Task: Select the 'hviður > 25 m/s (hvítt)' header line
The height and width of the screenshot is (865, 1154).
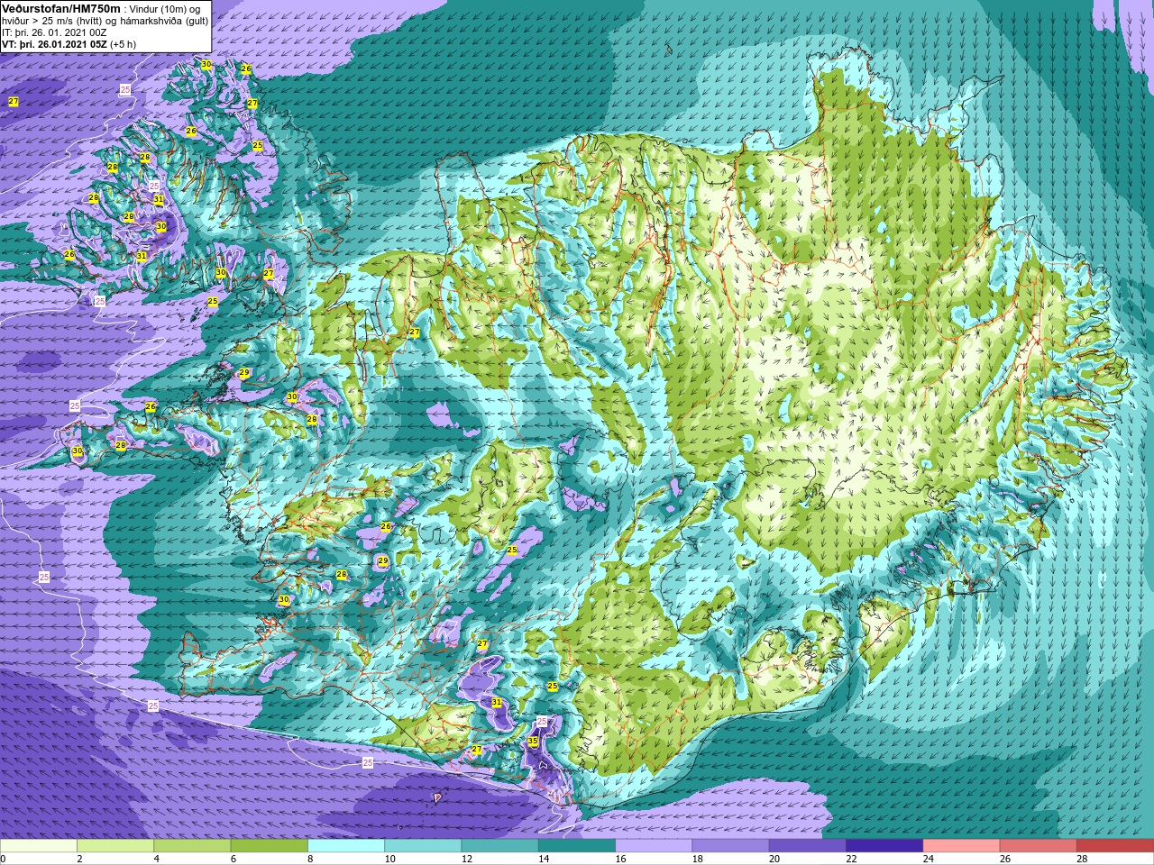Action: click(105, 21)
